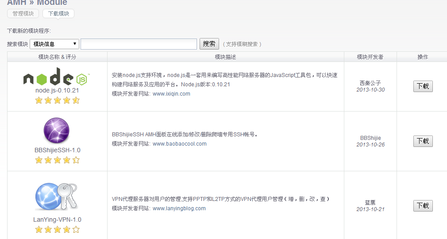447x239 pixels.
Task: Open the www.lanyingblog.com developer link
Action: [179, 208]
